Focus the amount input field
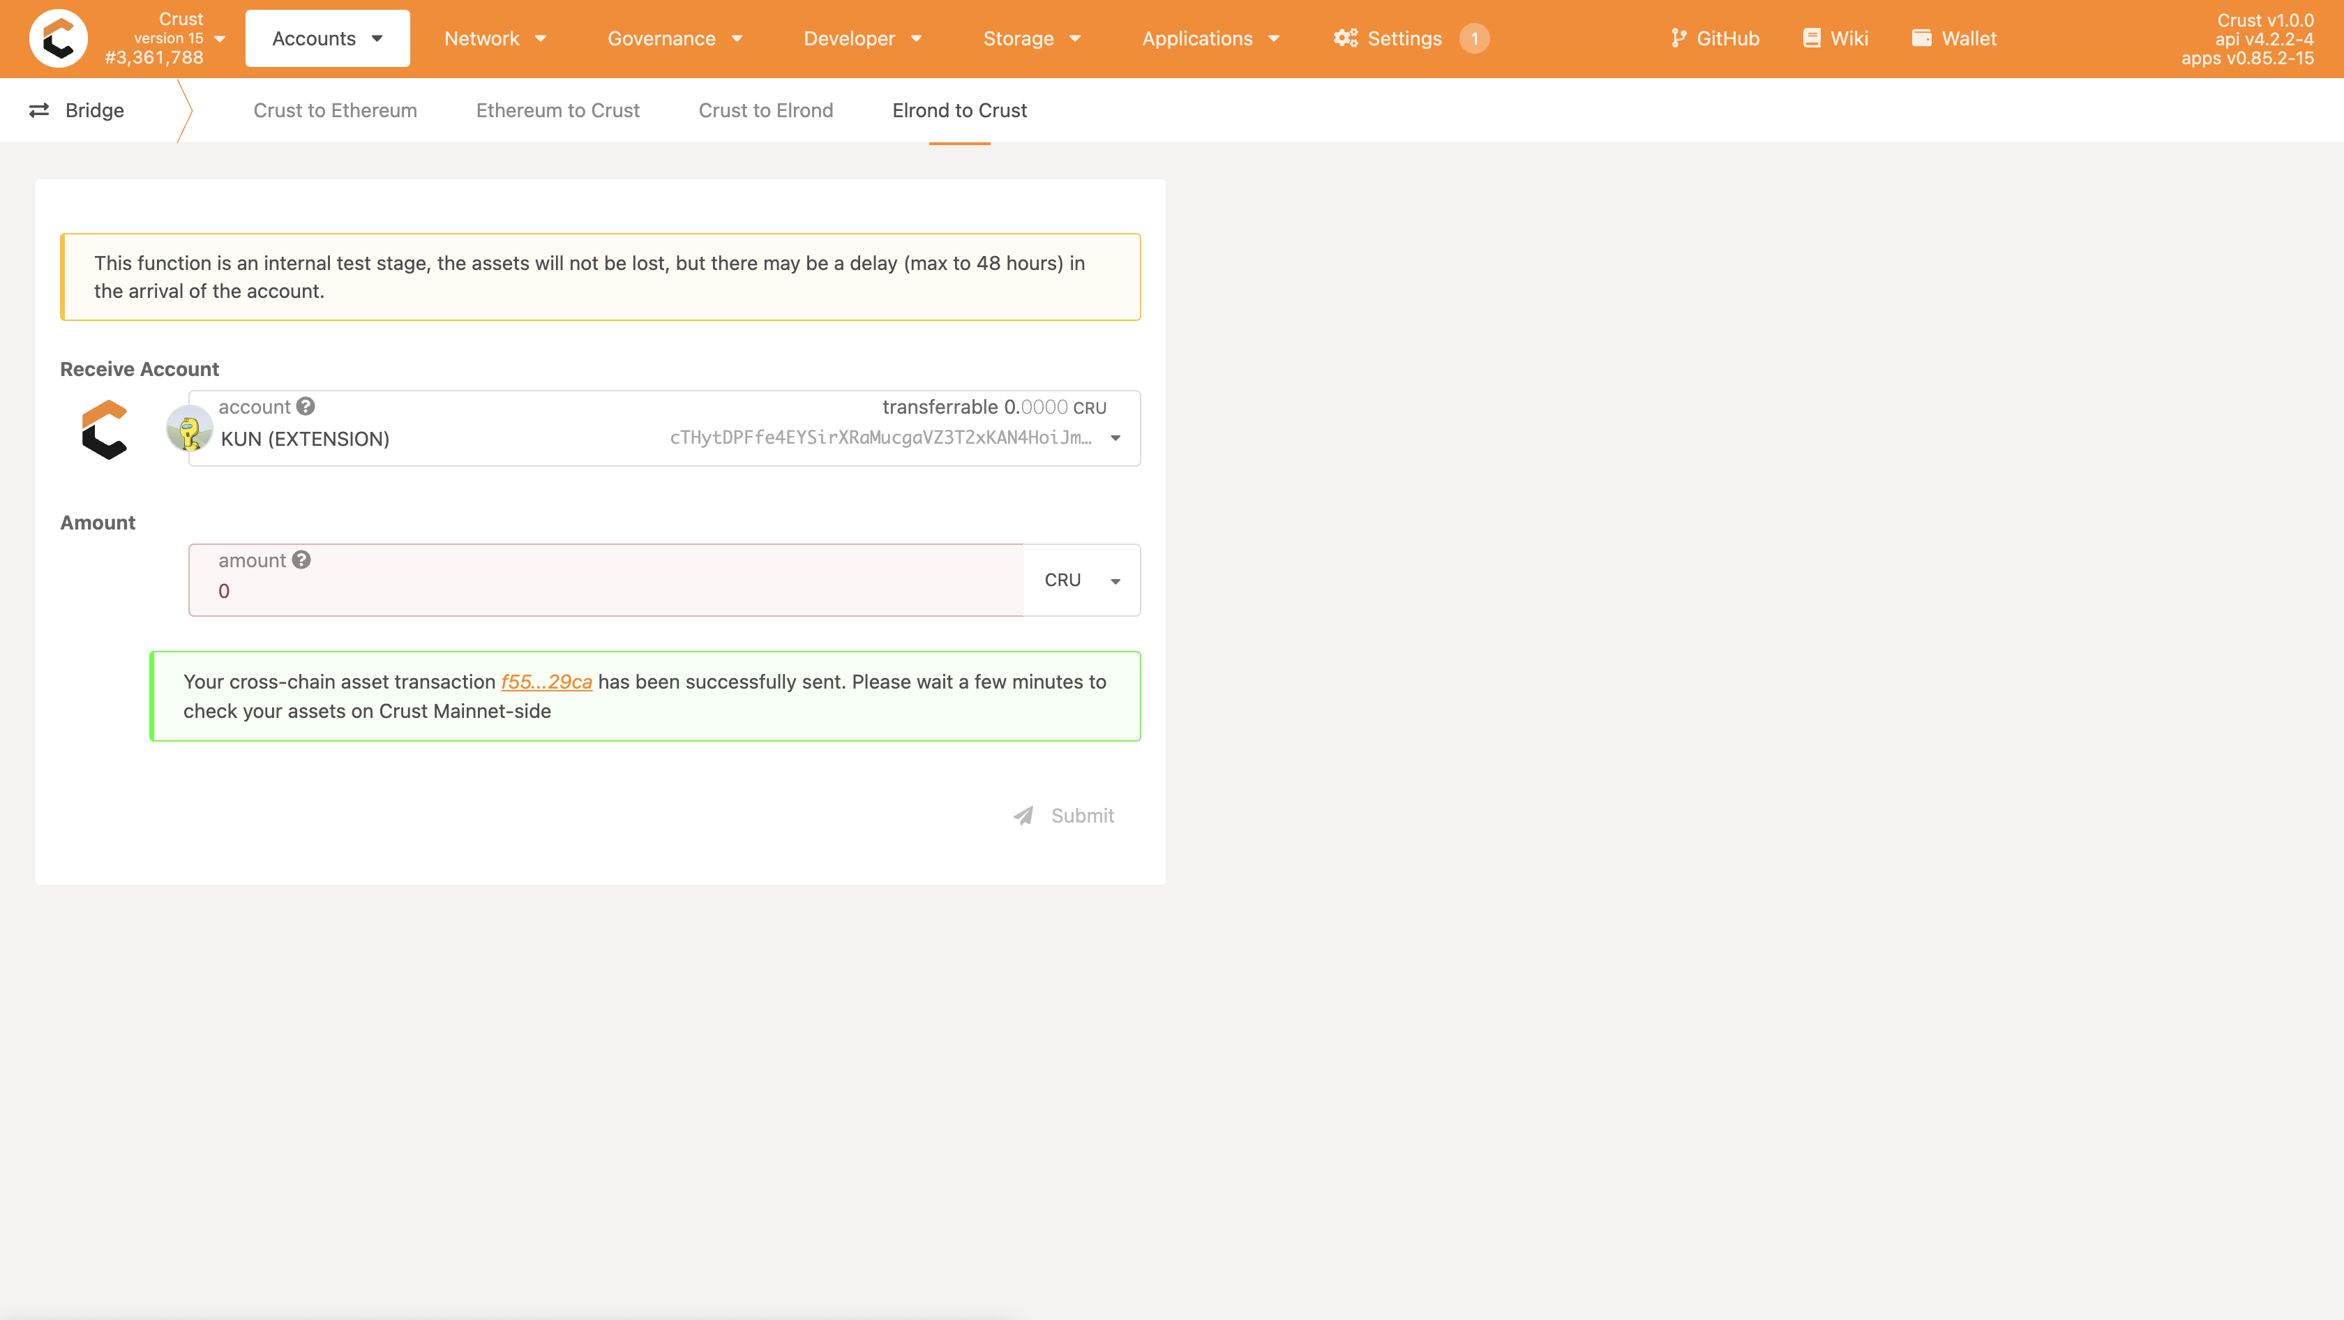 606,580
